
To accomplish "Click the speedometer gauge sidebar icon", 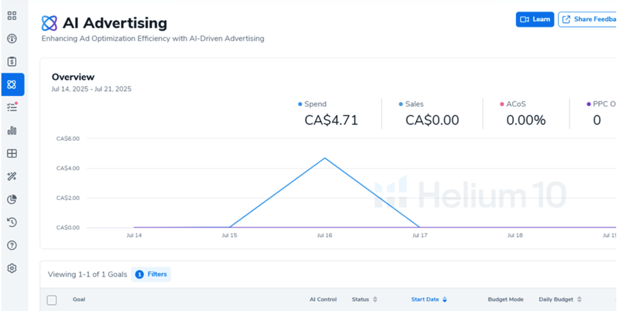I will point(12,39).
